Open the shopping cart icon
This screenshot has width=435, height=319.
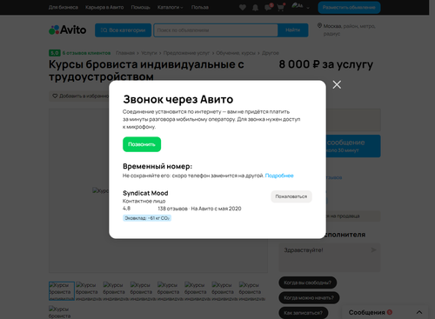point(280,7)
